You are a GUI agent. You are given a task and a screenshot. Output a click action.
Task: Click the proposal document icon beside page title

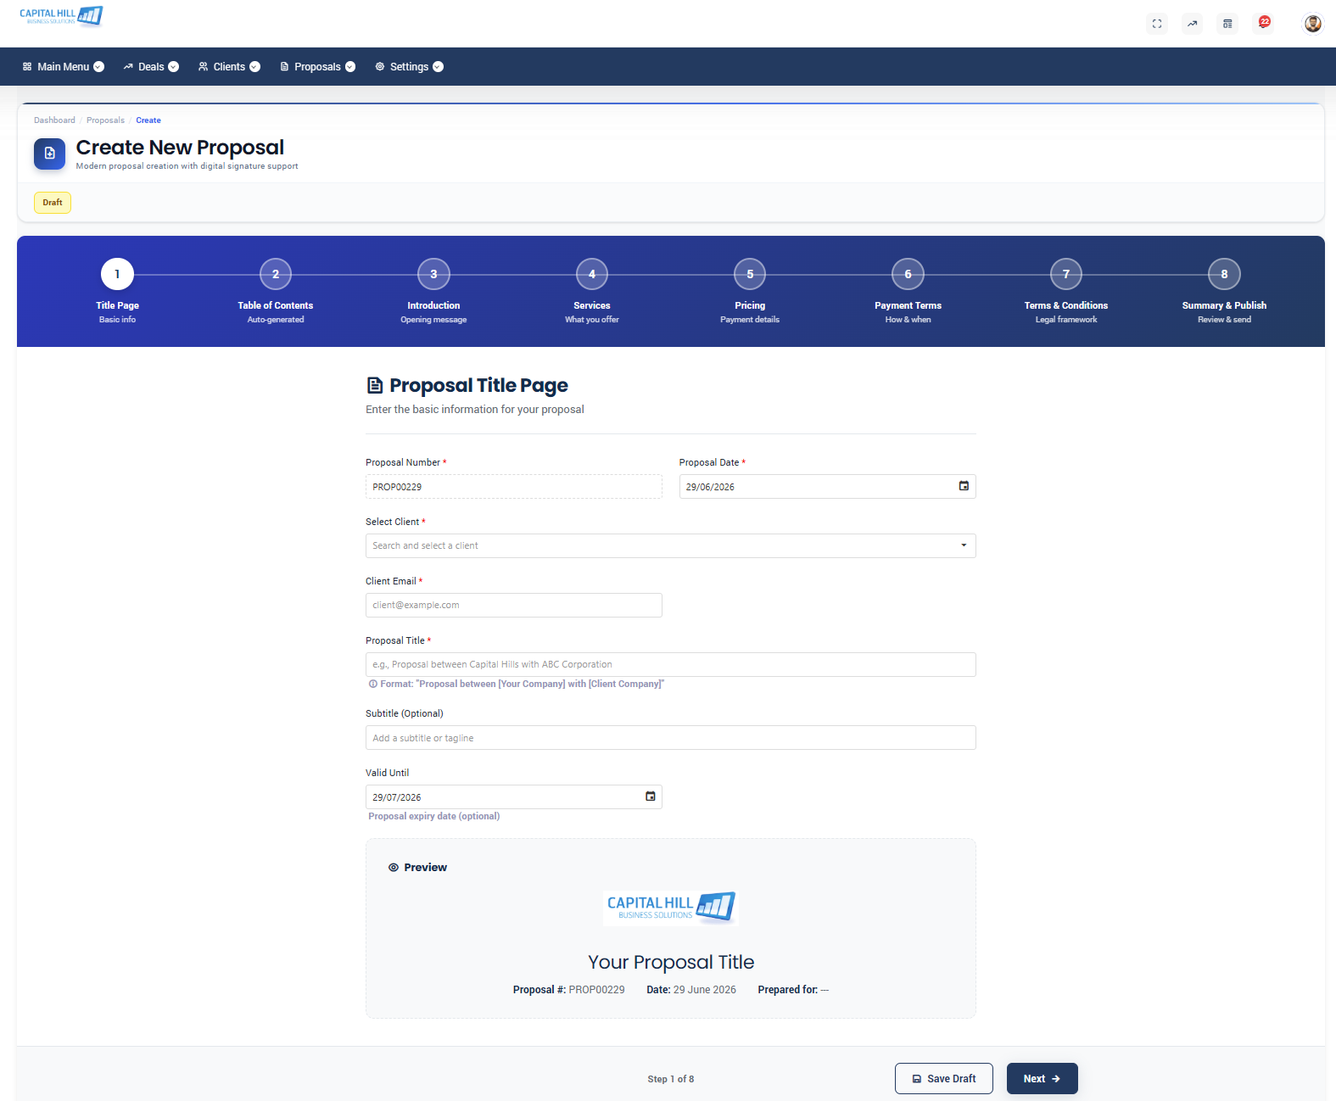50,154
